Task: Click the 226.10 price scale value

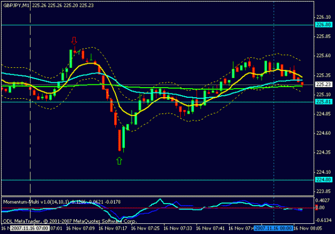Action: pos(323,17)
